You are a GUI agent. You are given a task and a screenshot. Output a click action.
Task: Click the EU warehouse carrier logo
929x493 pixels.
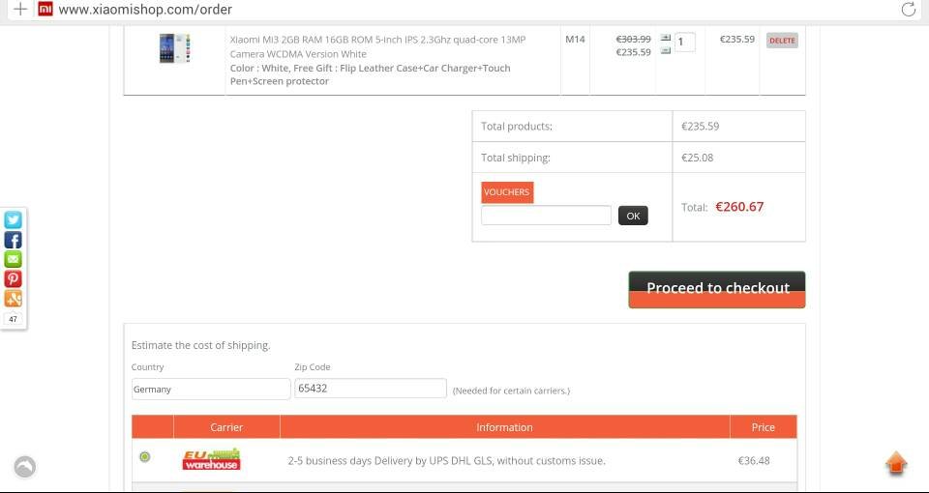pyautogui.click(x=211, y=459)
